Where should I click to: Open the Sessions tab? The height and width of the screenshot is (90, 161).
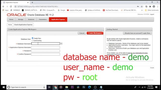click(x=31, y=19)
